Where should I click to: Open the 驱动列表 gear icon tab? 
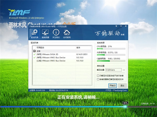pyautogui.click(x=34, y=34)
